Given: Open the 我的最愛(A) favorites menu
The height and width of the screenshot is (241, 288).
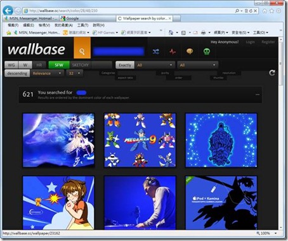Looking at the screenshot, I should [63, 25].
